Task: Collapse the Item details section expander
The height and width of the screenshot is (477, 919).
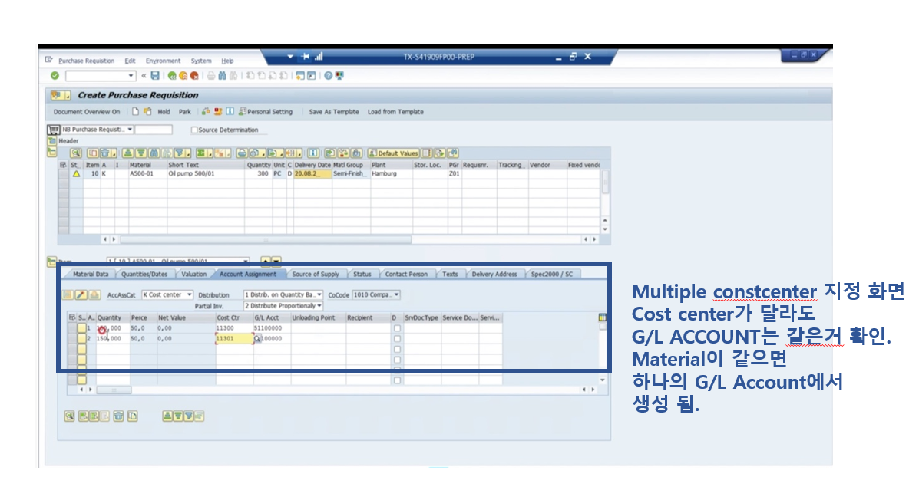Action: [52, 261]
